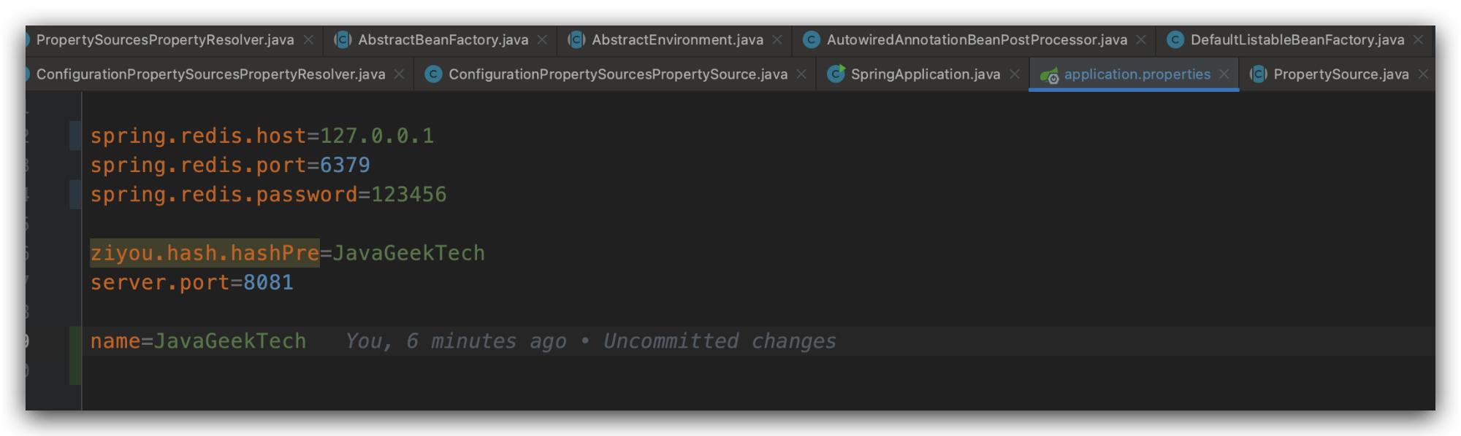
Task: Click the spring.redis.password value 123456
Action: [x=408, y=195]
